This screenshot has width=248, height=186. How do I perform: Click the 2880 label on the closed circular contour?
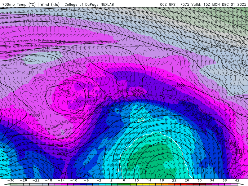click(x=67, y=83)
